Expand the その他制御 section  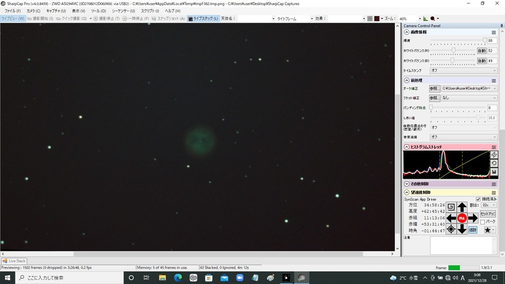(x=406, y=184)
